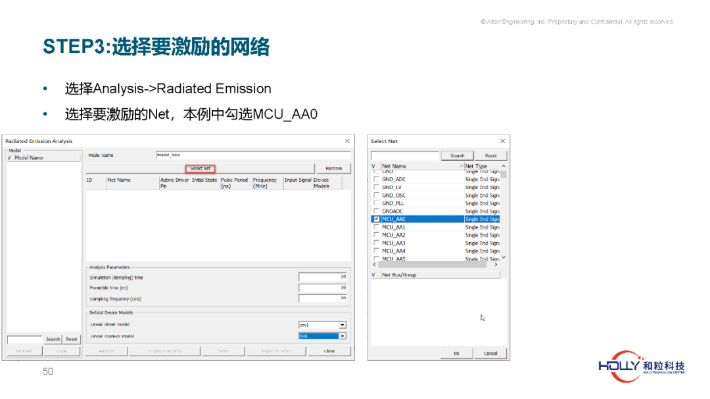Click the horizontal scrollbar left arrow in net list
Image resolution: width=710 pixels, height=399 pixels.
(x=375, y=264)
